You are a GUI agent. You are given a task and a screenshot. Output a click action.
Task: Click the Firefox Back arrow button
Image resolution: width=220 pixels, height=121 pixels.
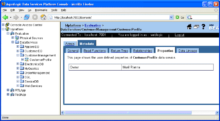click(5, 17)
